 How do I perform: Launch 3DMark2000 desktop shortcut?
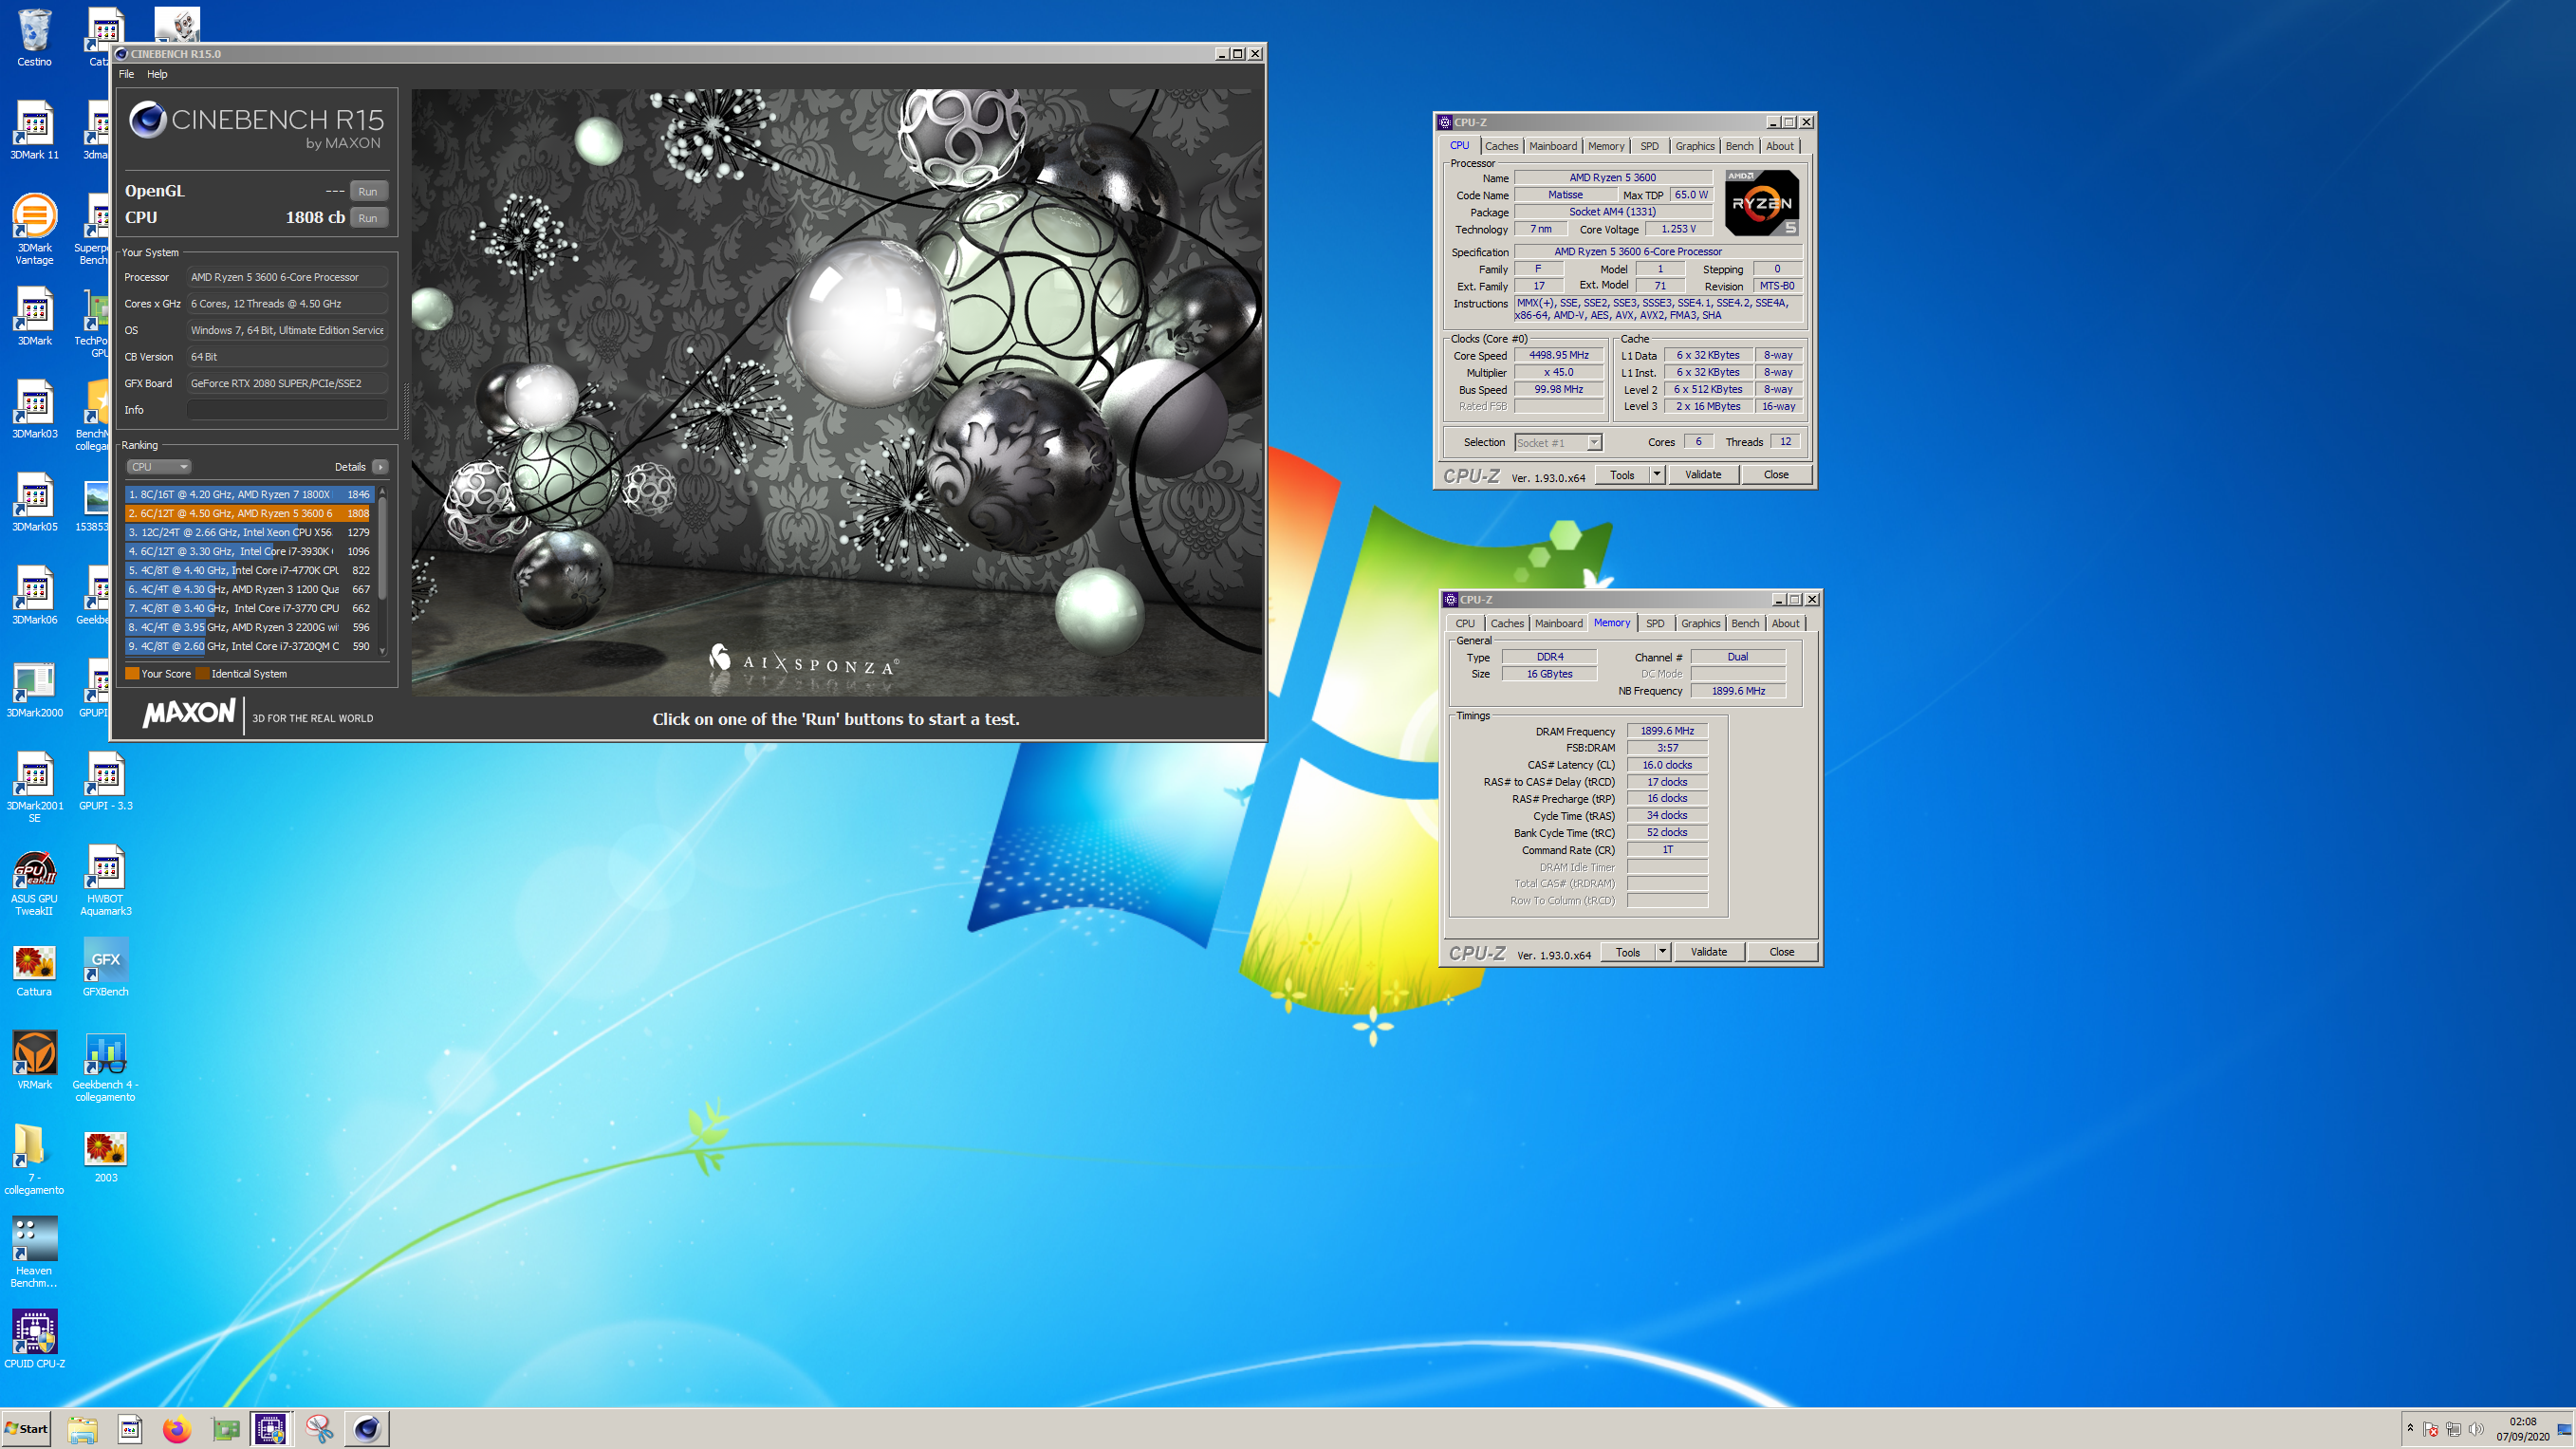34,689
